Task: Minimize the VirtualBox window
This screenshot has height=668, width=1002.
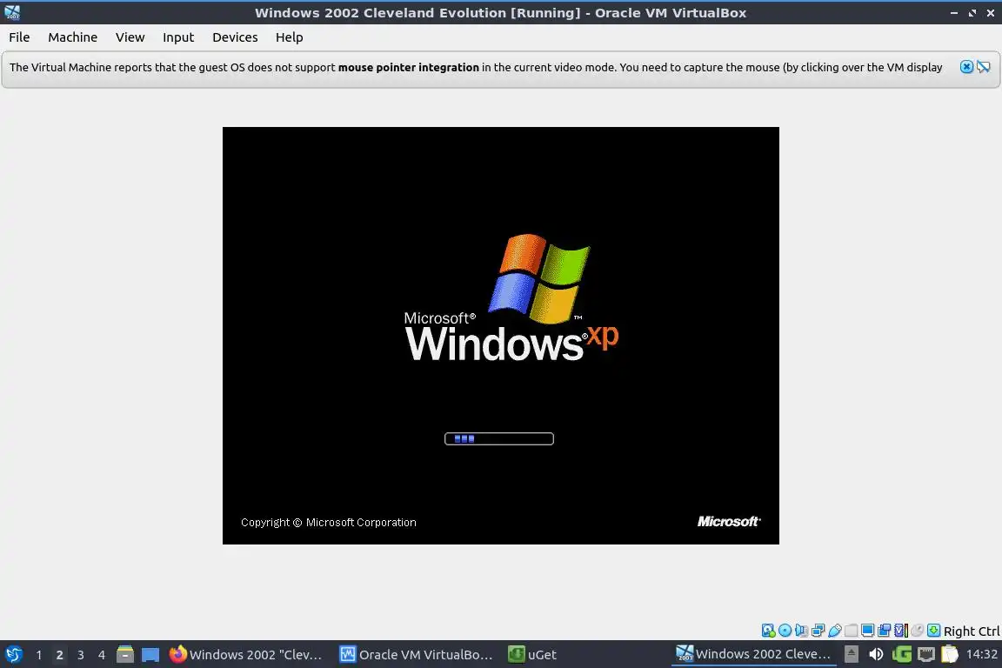Action: (954, 13)
